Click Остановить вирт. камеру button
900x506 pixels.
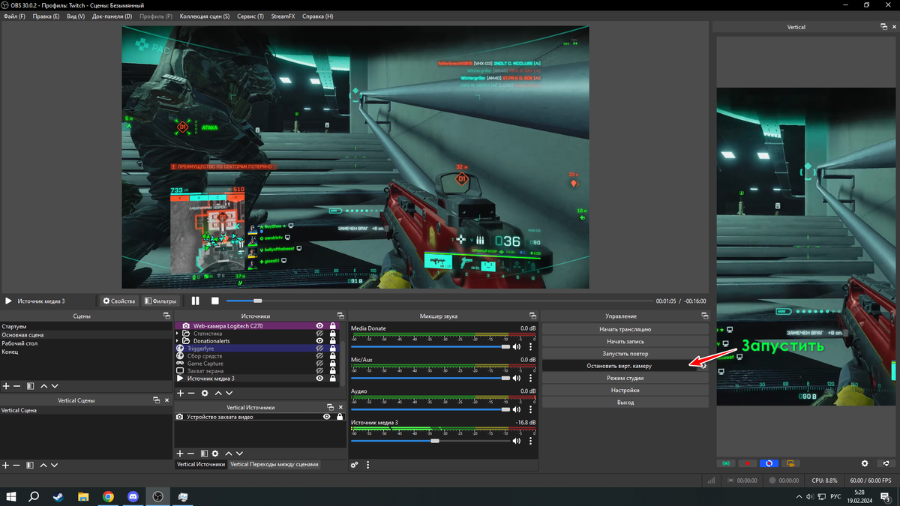(619, 366)
